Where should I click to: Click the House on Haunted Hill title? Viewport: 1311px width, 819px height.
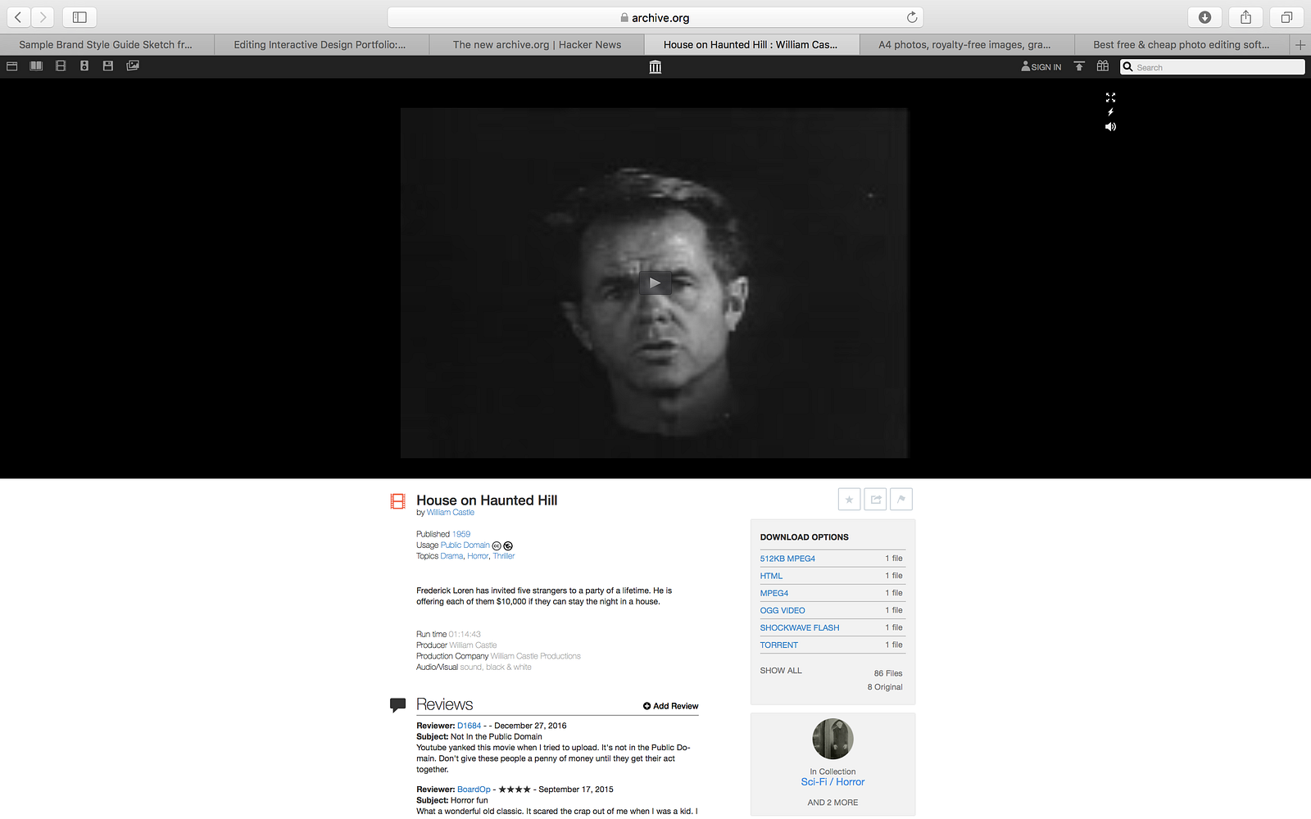click(x=487, y=500)
